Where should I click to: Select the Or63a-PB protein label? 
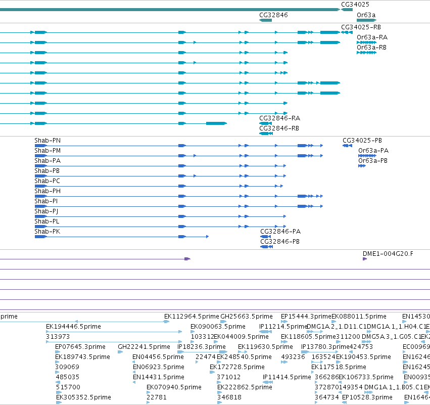[373, 161]
